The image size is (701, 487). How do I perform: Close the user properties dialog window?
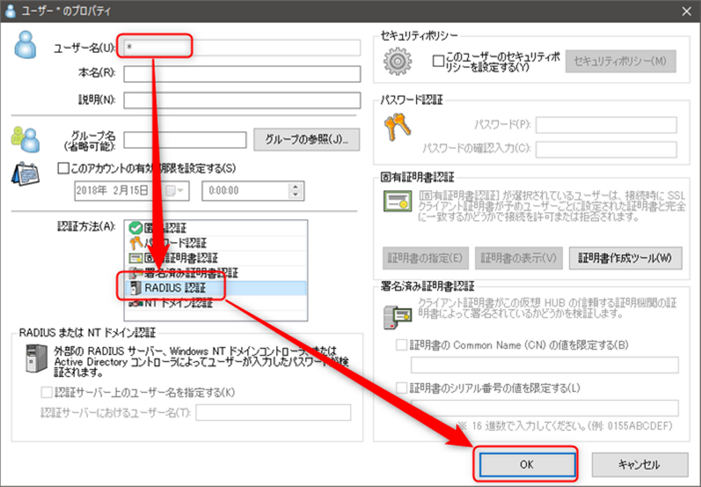pos(686,11)
